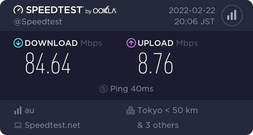Click the 20:06 JST timestamp

[x=194, y=22]
